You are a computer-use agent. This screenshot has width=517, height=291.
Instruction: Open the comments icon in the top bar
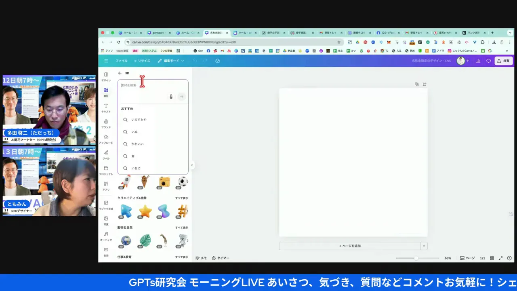488,61
